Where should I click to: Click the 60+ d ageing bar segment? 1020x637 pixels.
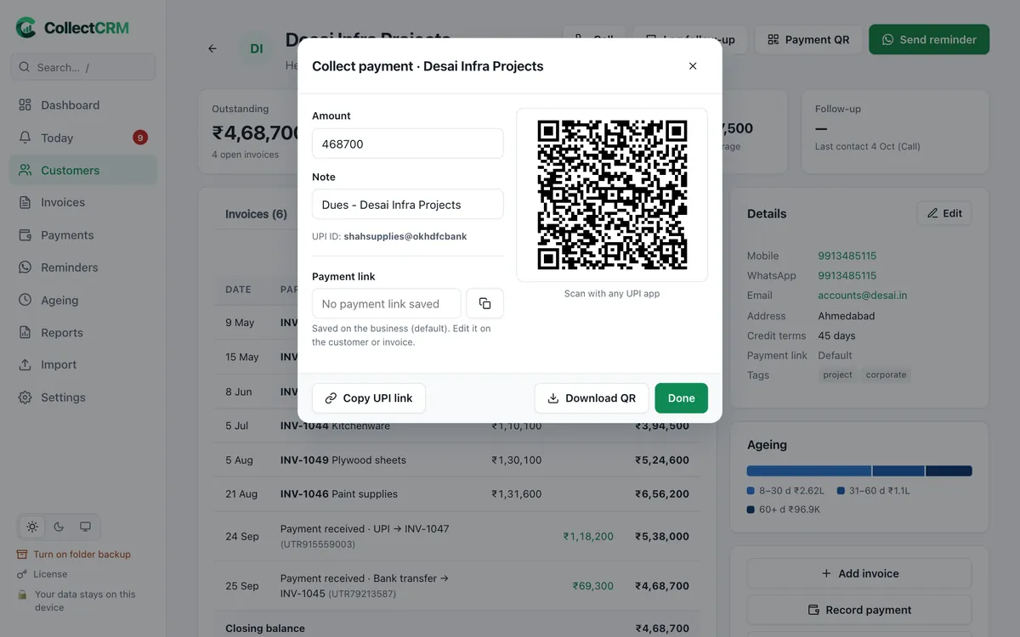949,471
